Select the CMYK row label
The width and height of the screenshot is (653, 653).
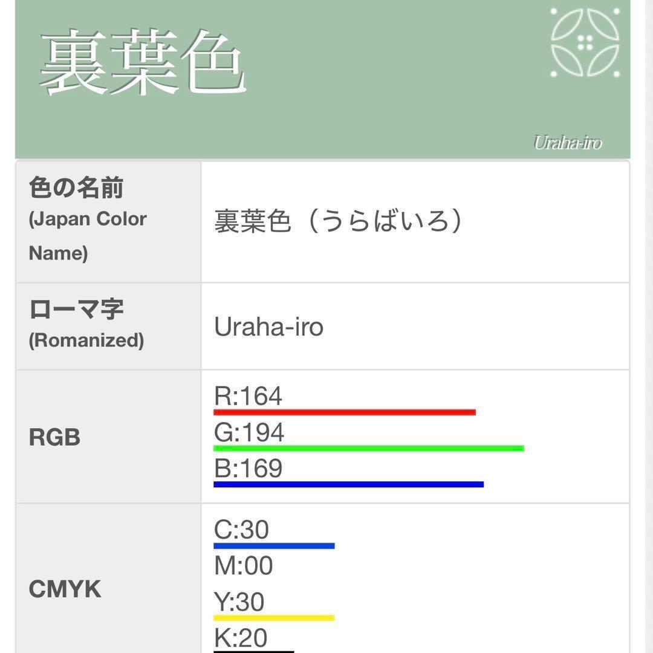[x=65, y=589]
